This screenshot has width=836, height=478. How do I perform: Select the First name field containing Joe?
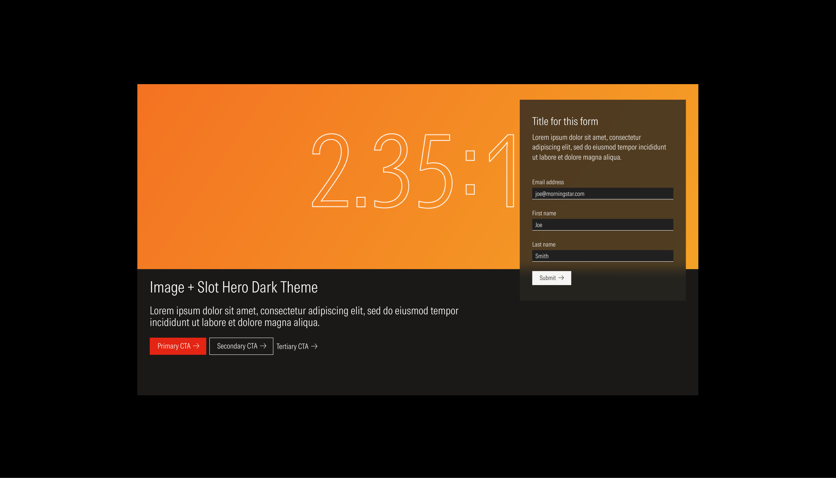coord(603,225)
